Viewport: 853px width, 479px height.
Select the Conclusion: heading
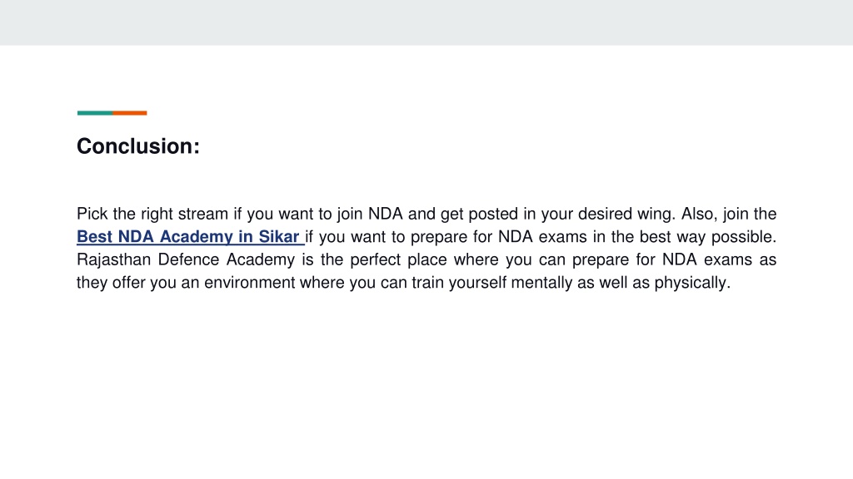(138, 146)
